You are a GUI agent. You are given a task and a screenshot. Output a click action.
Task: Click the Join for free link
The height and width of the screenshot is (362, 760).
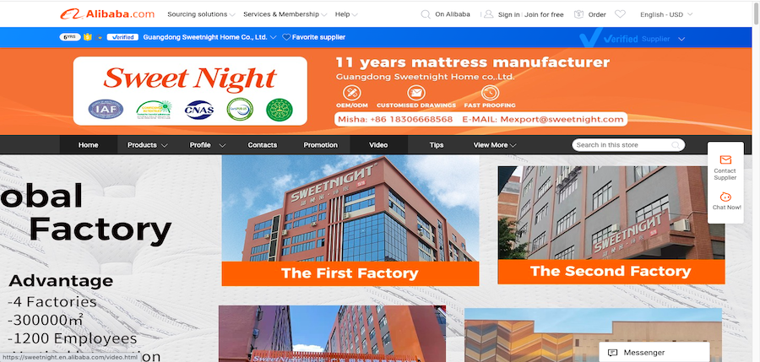coord(544,14)
